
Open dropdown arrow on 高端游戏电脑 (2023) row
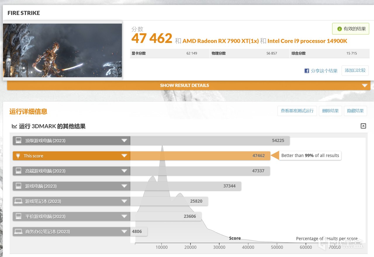tap(124, 171)
